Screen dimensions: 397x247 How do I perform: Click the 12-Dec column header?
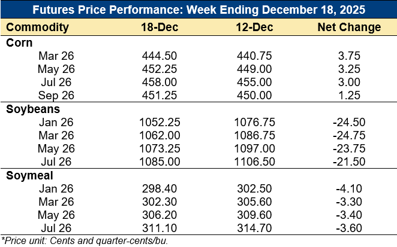(x=254, y=28)
